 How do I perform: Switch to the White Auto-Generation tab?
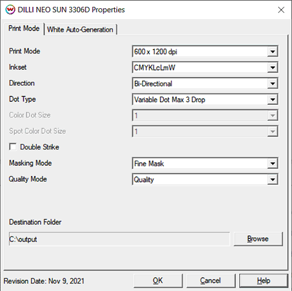point(80,30)
